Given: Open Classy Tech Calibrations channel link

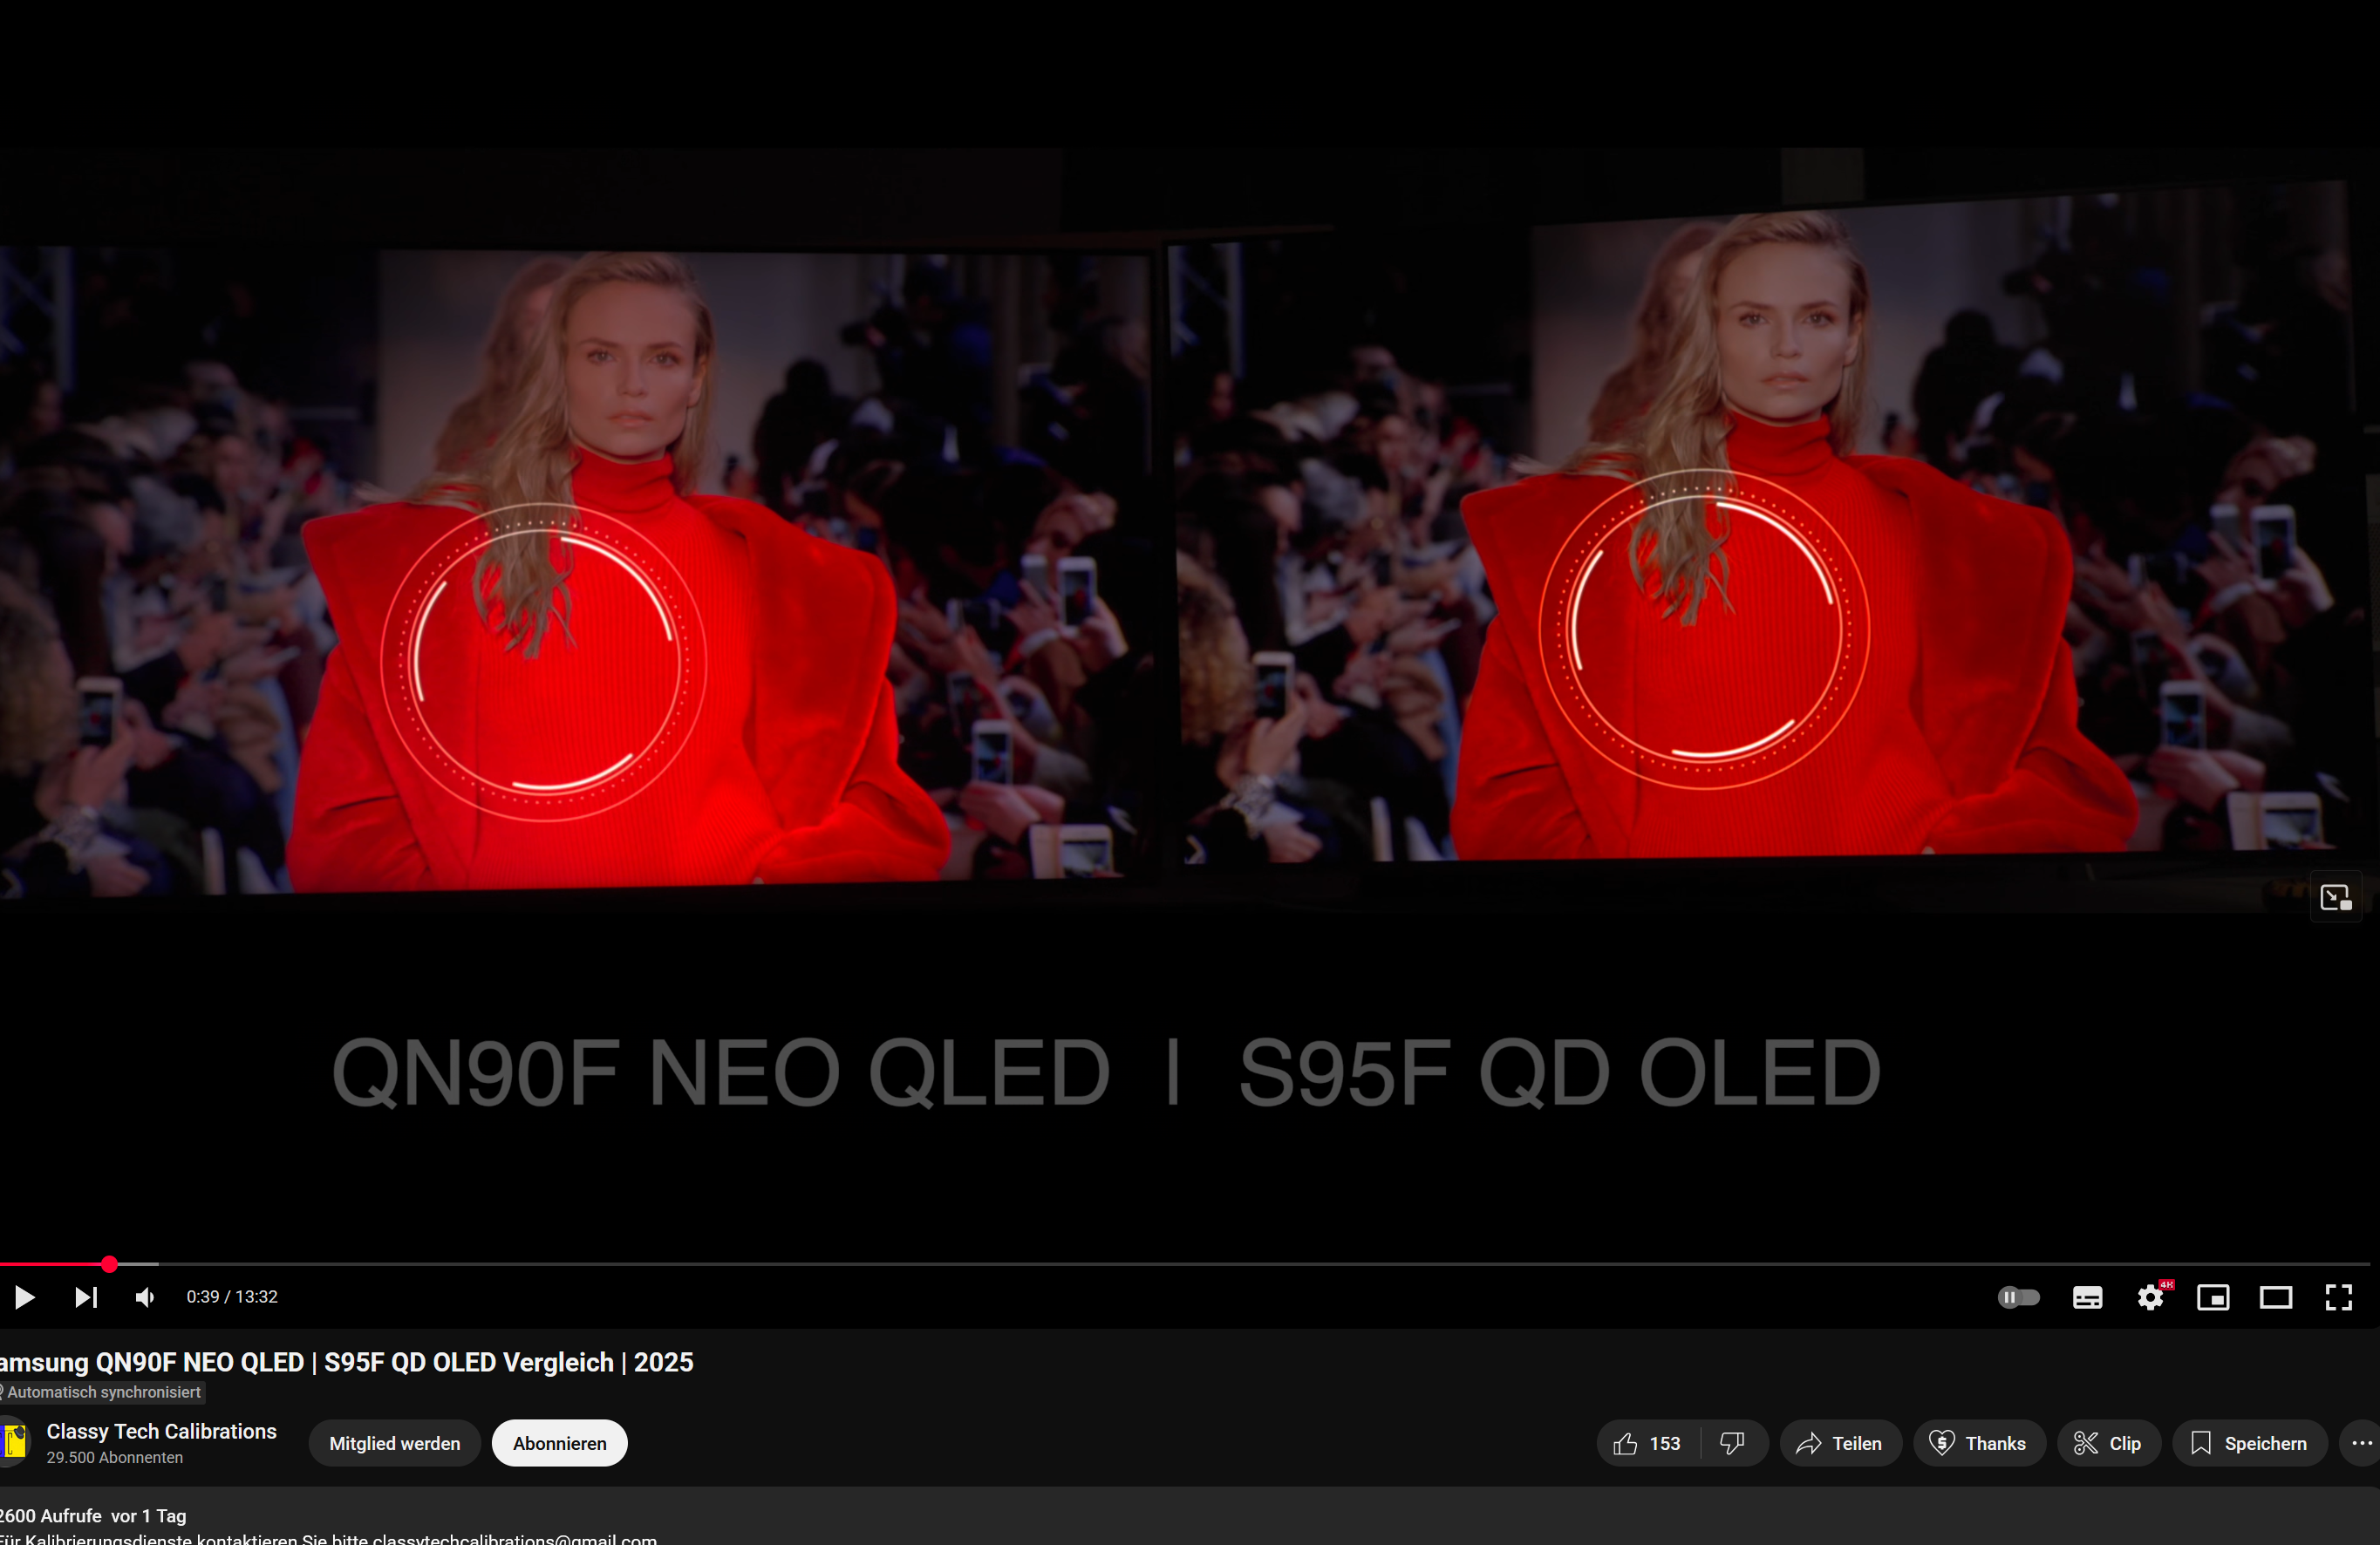Looking at the screenshot, I should pyautogui.click(x=161, y=1431).
